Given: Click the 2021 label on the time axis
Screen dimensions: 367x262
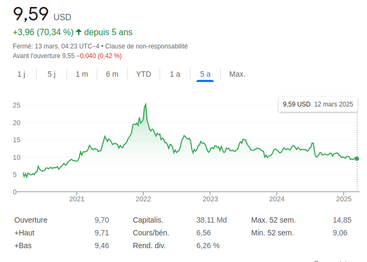Looking at the screenshot, I should pyautogui.click(x=77, y=199).
